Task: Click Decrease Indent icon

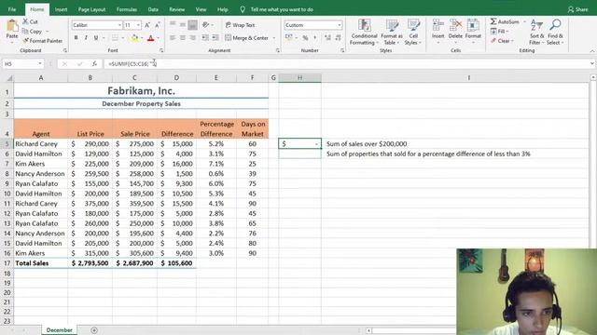Action: pos(205,37)
